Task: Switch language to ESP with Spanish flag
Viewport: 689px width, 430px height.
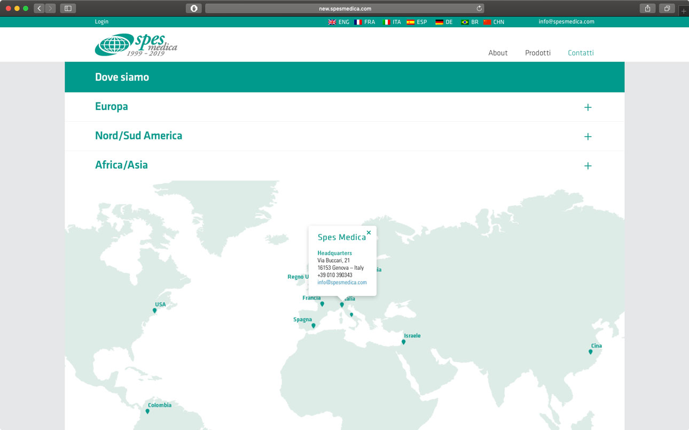Action: click(x=417, y=22)
